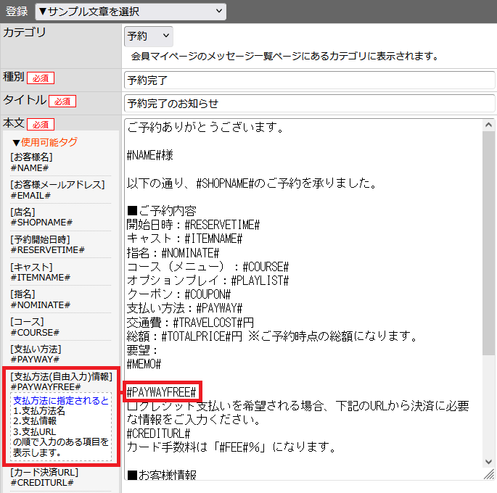Click the 登録 label in the top bar
Viewport: 497px width, 493px height.
(x=17, y=12)
